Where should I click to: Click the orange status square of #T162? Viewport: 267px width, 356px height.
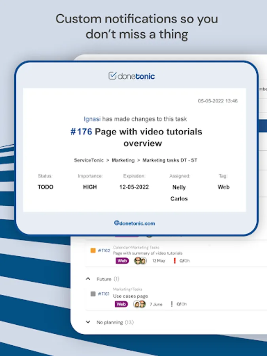(x=93, y=250)
